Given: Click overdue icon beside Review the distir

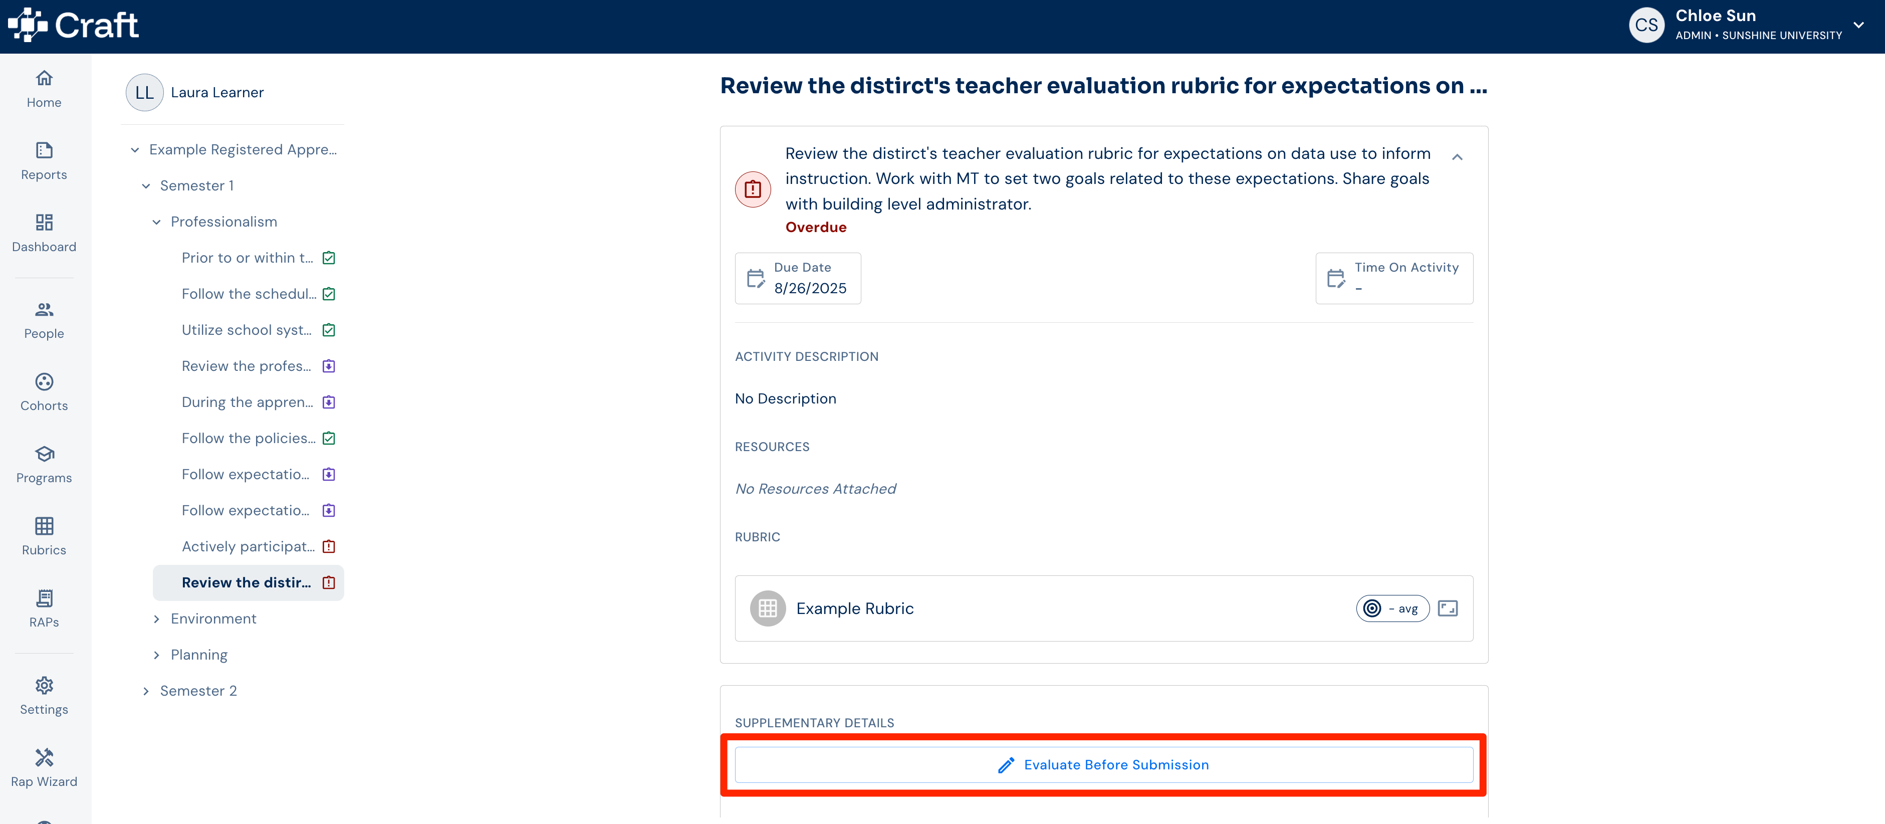Looking at the screenshot, I should point(329,582).
